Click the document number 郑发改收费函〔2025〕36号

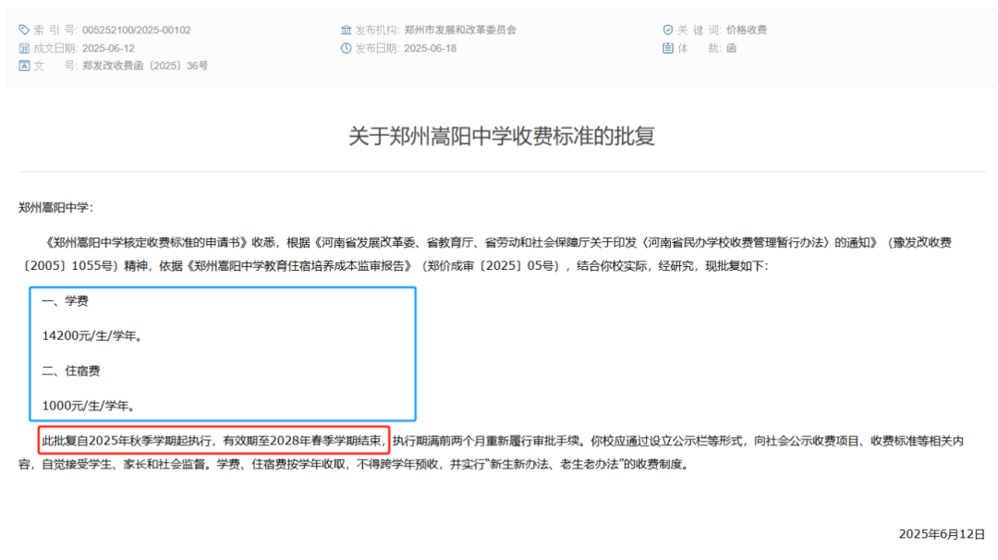click(145, 66)
